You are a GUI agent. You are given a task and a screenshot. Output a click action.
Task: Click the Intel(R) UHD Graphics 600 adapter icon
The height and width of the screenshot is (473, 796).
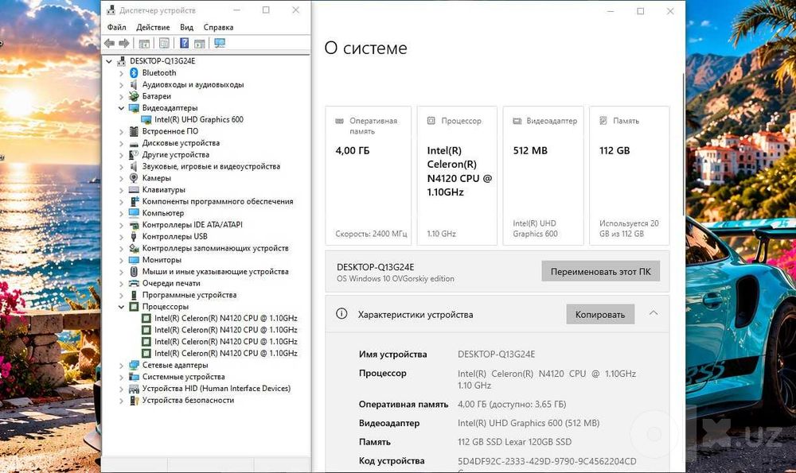pyautogui.click(x=146, y=120)
